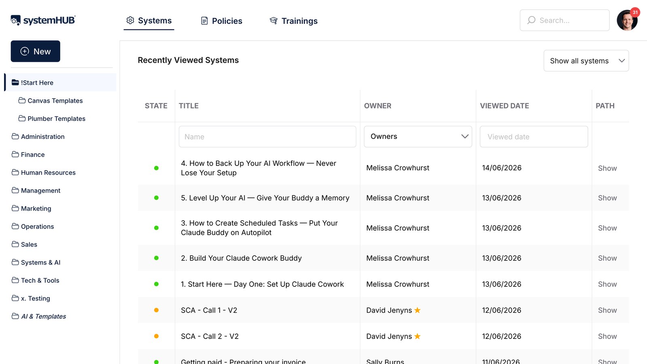Click the Viewed date filter field
Screen dimensions: 647x364
[534, 137]
